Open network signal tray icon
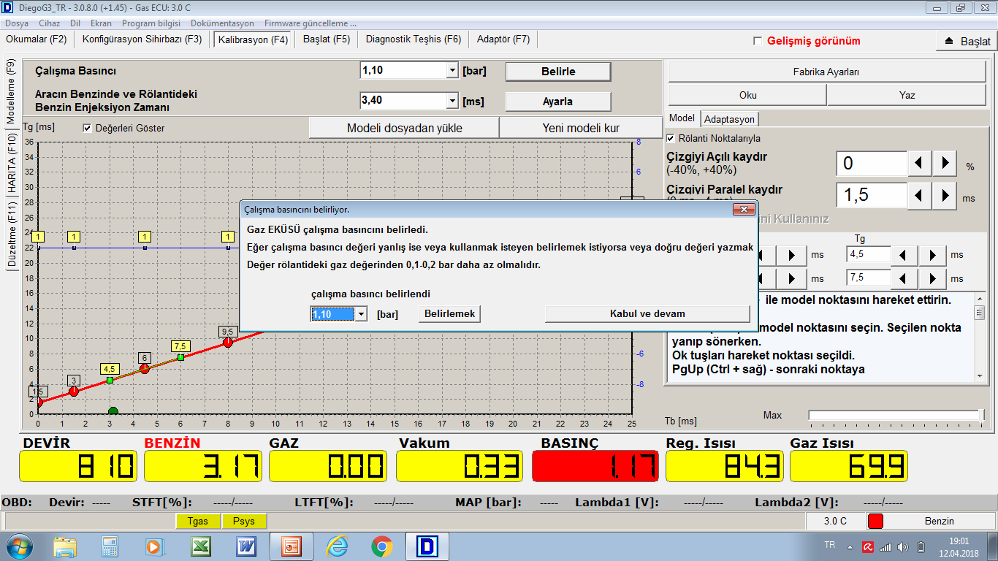This screenshot has height=561, width=998. [885, 546]
